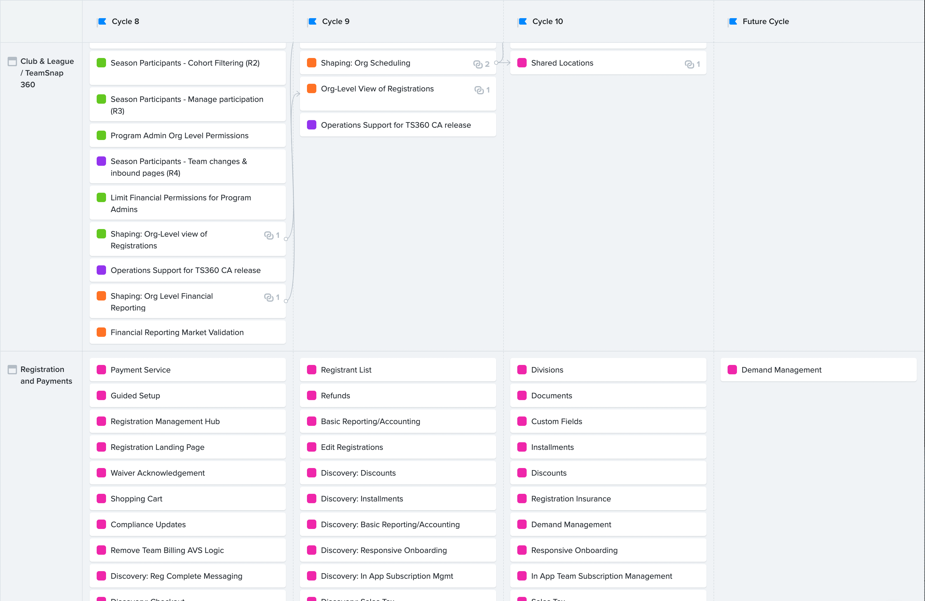Collapse the Registration and Payments row

12,370
